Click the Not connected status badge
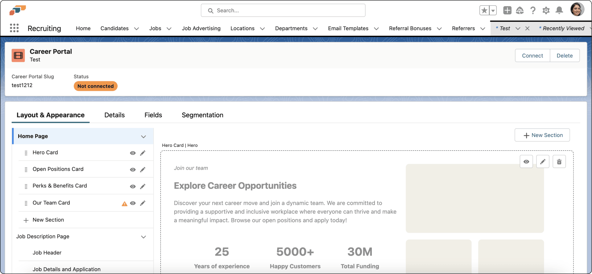592x274 pixels. [x=96, y=86]
